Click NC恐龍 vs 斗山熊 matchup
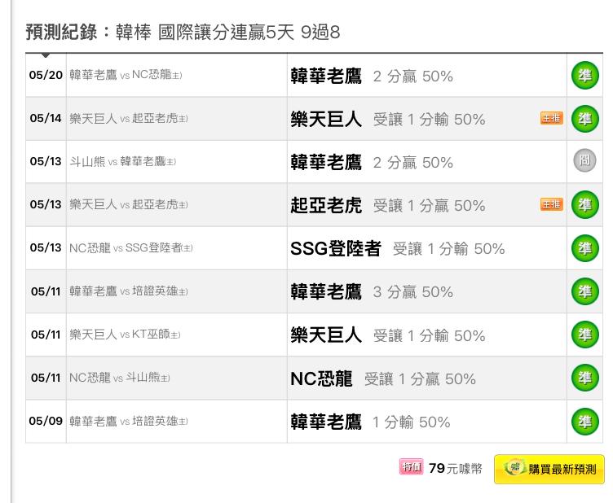The width and height of the screenshot is (613, 503). tap(120, 378)
